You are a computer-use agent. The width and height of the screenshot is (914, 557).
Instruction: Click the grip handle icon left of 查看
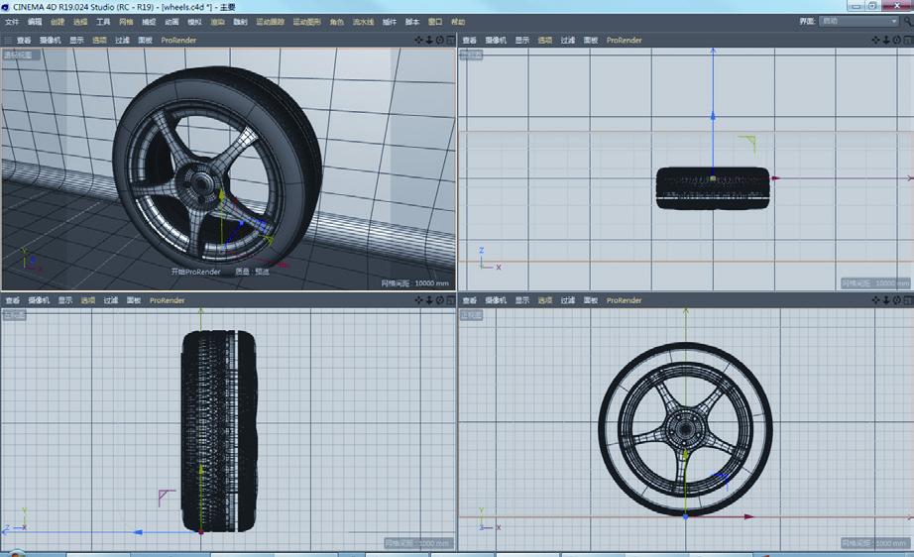(x=8, y=41)
